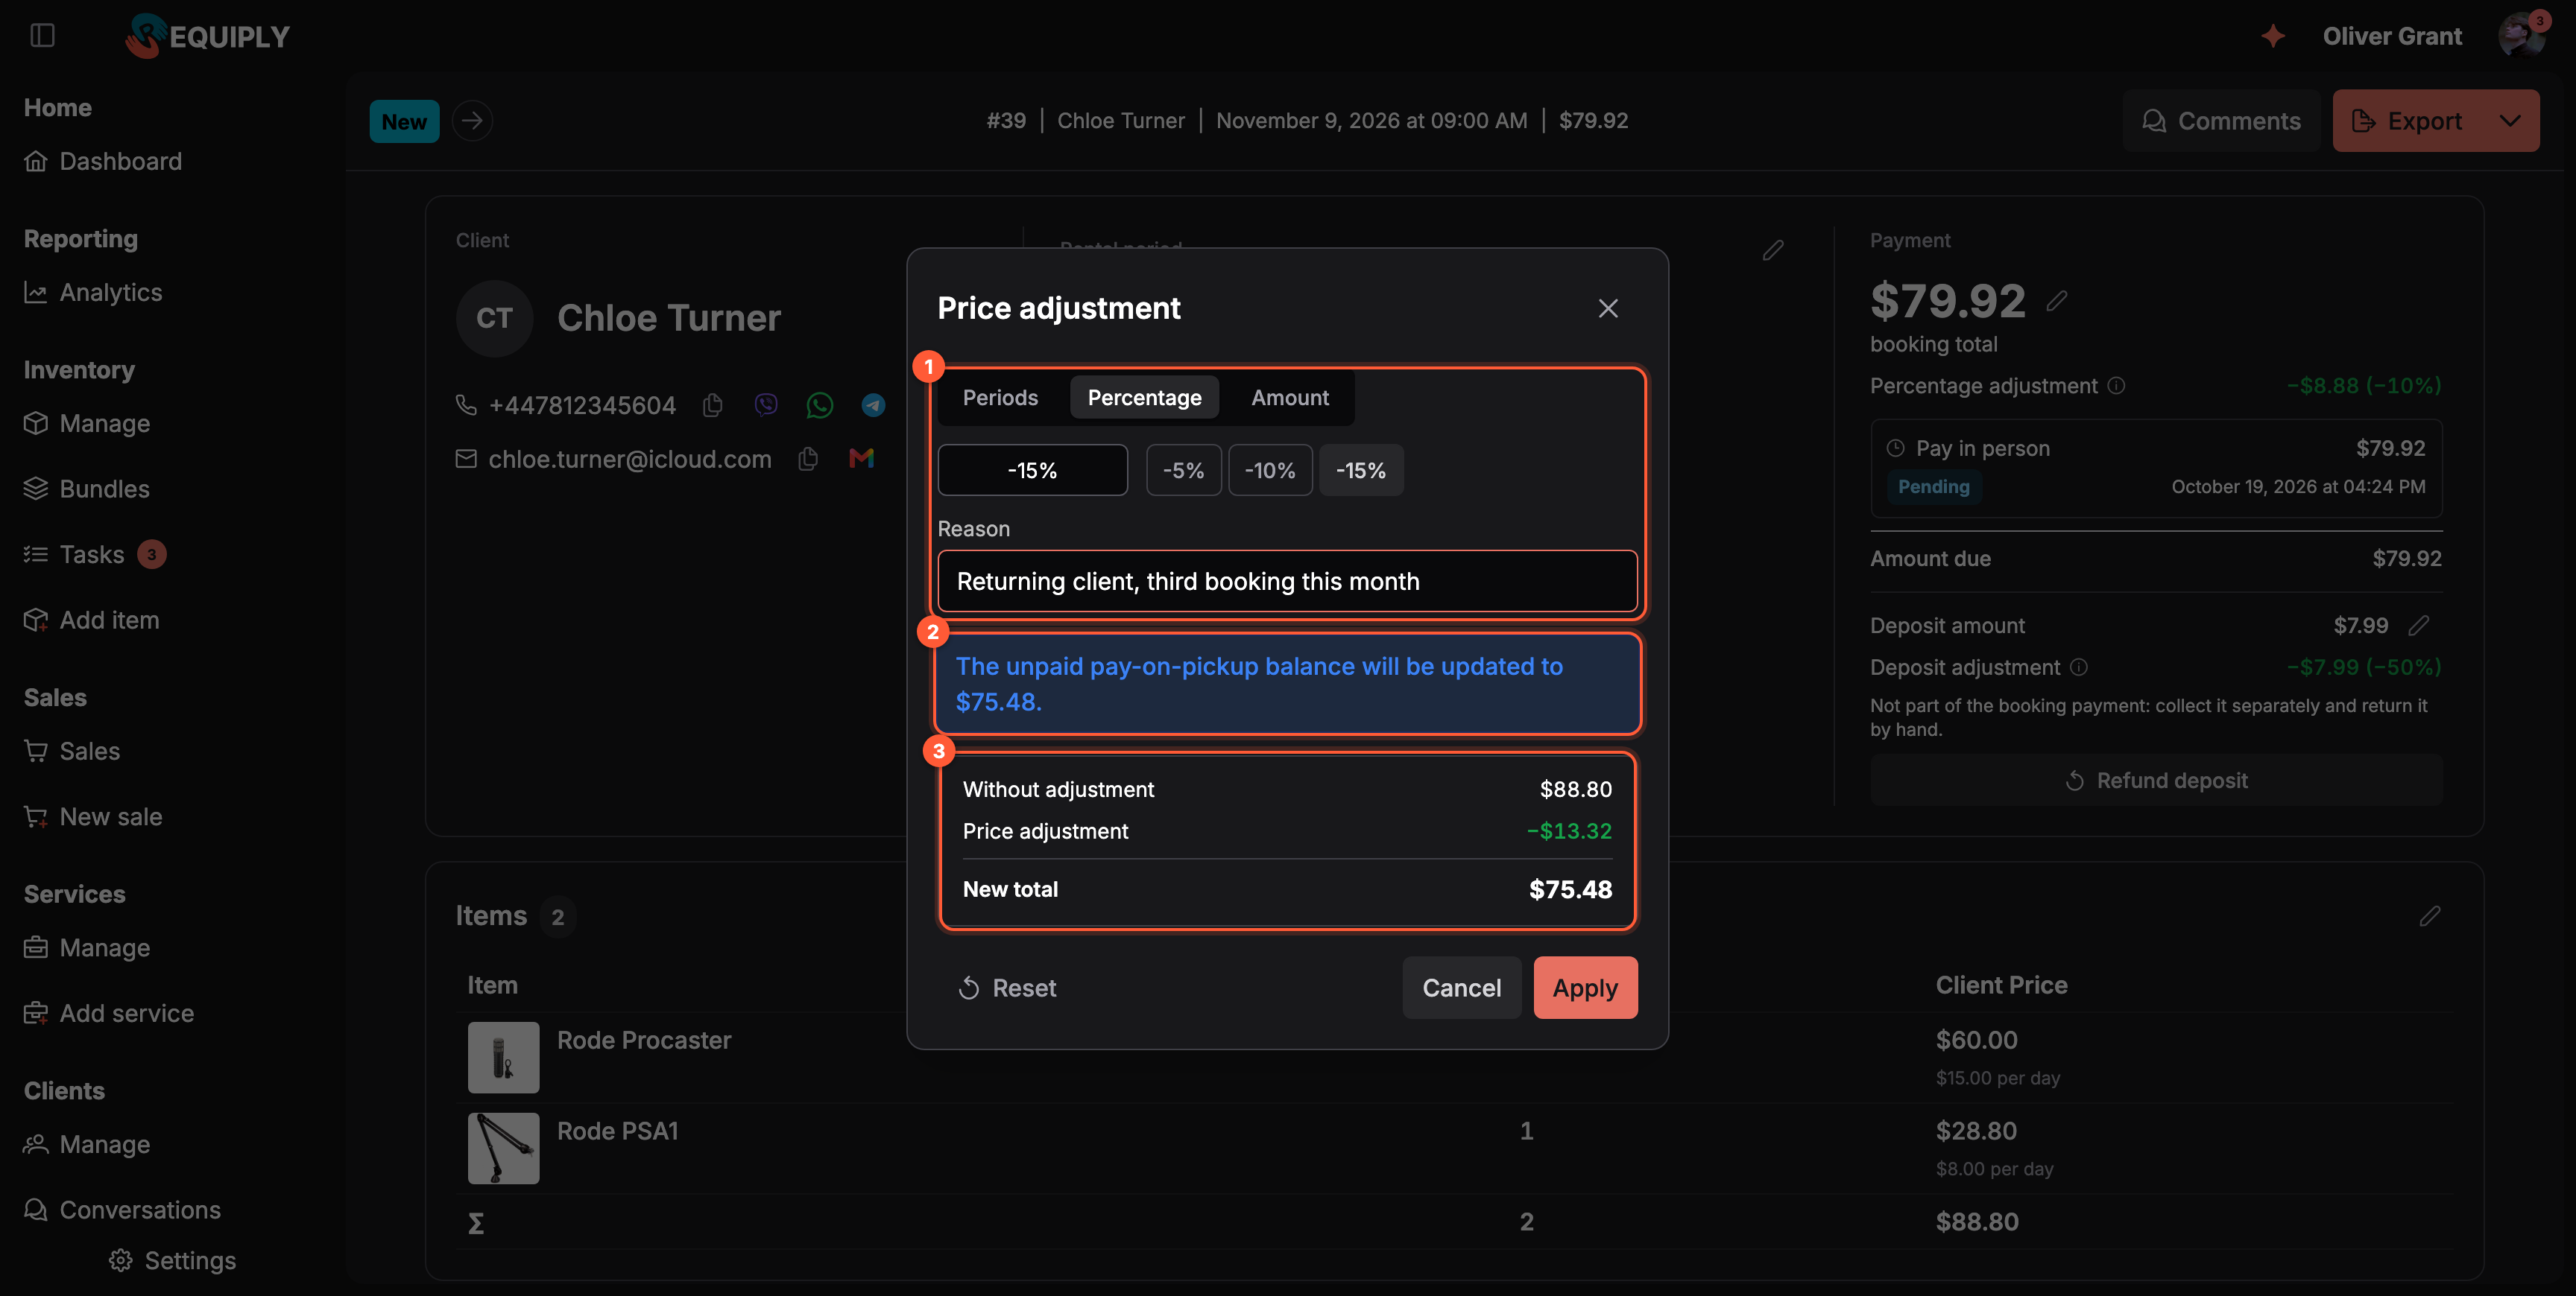Expand the Export dropdown arrow
This screenshot has height=1296, width=2576.
click(2509, 121)
